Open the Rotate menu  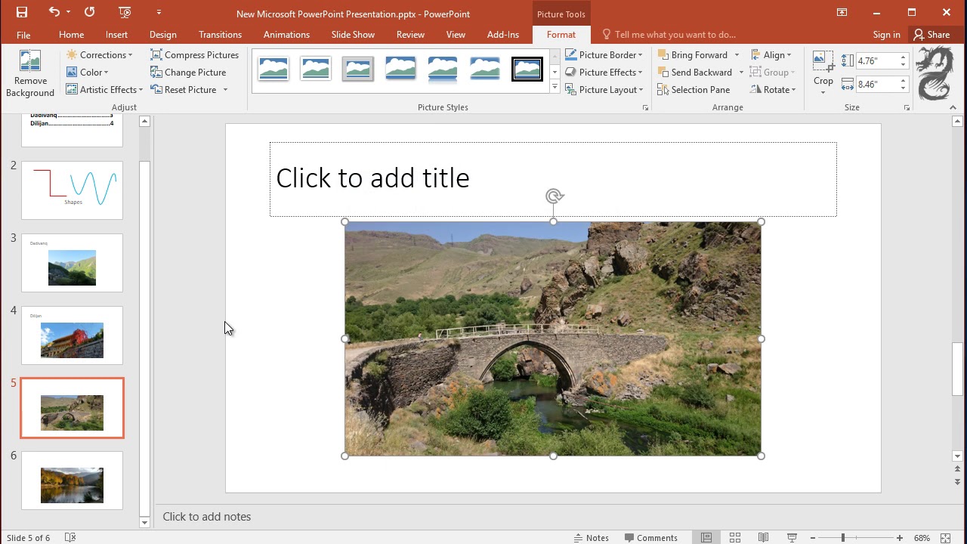(x=774, y=90)
